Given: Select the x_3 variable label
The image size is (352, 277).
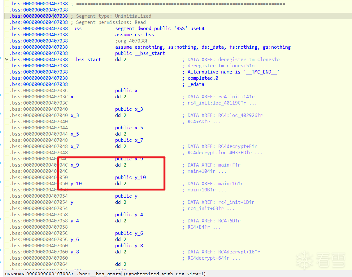Looking at the screenshot, I should (75, 115).
